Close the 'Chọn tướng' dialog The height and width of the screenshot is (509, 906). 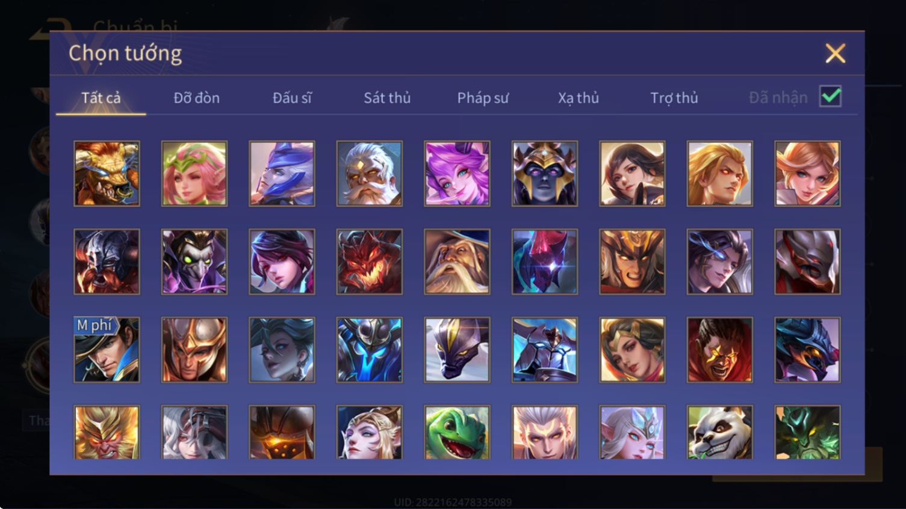[x=835, y=53]
